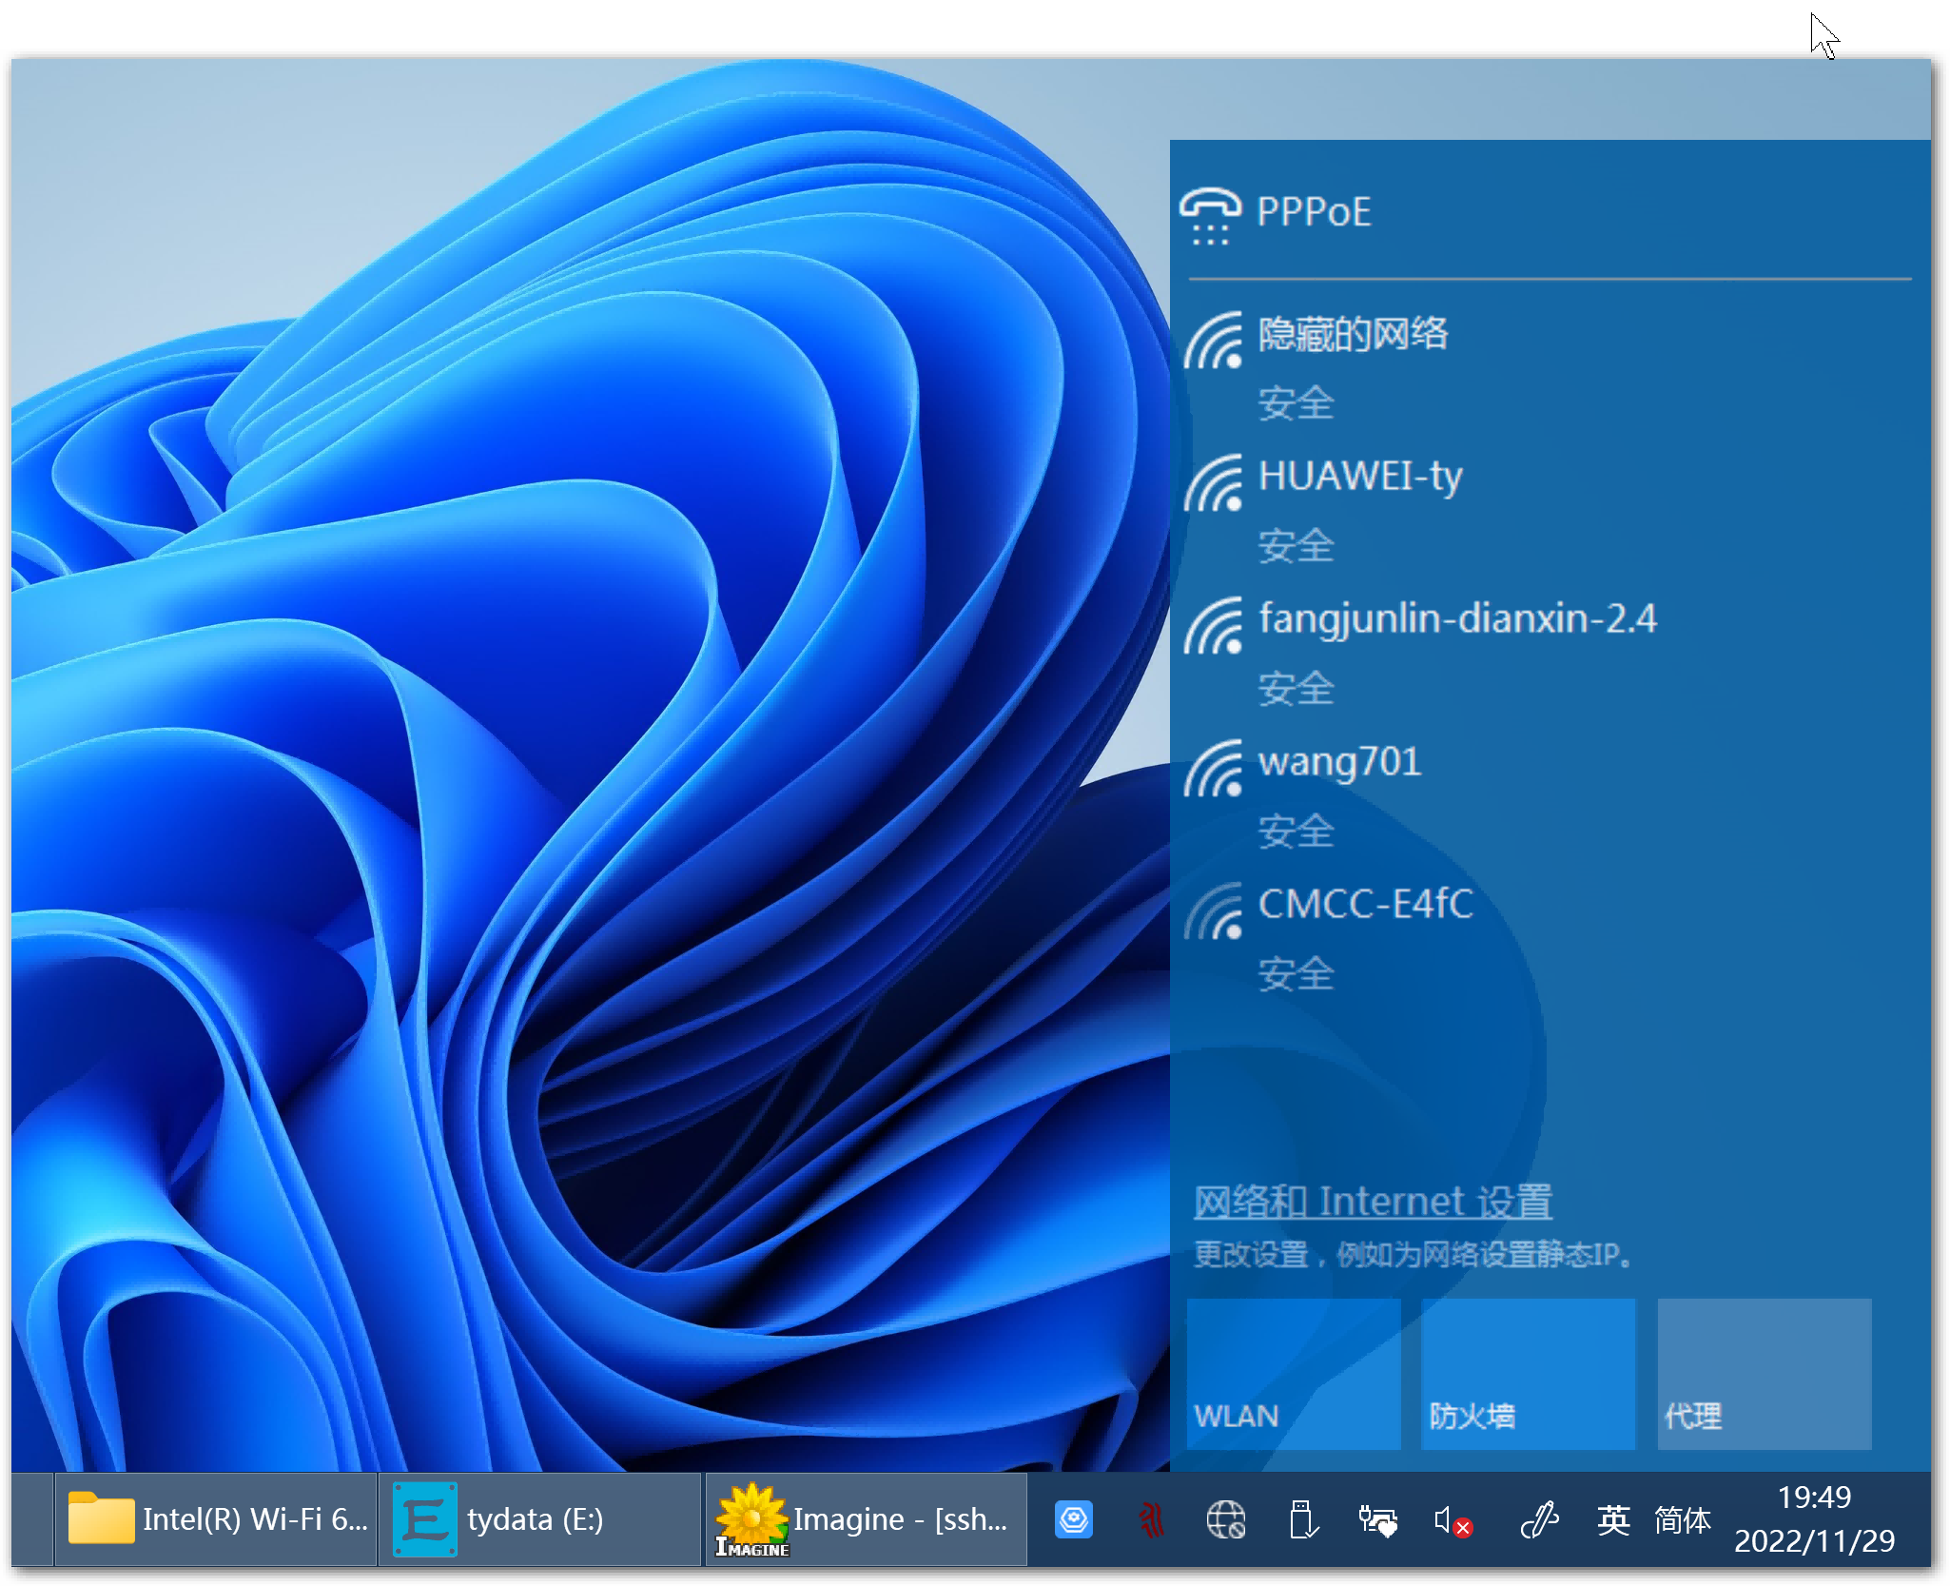Switch to tydata (E:) taskbar window
Viewport: 1950px width, 1586px height.
click(540, 1519)
